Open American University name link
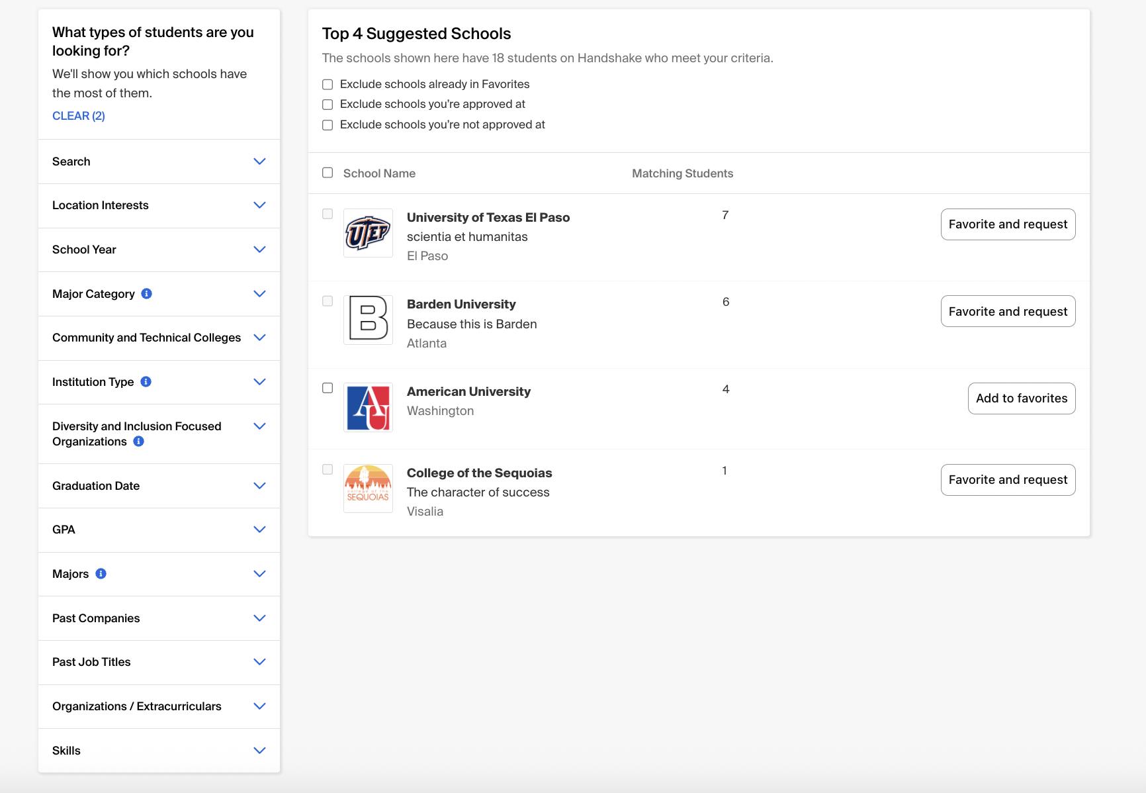Image resolution: width=1146 pixels, height=793 pixels. [468, 391]
